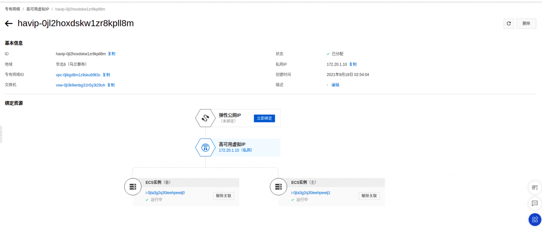542x233 pixels.
Task: Click the 删除 button top right
Action: coord(526,23)
